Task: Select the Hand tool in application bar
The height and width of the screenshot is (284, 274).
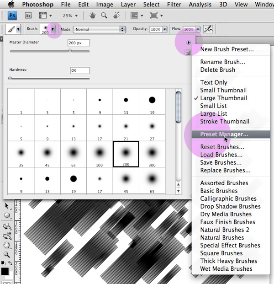Action: pos(92,16)
